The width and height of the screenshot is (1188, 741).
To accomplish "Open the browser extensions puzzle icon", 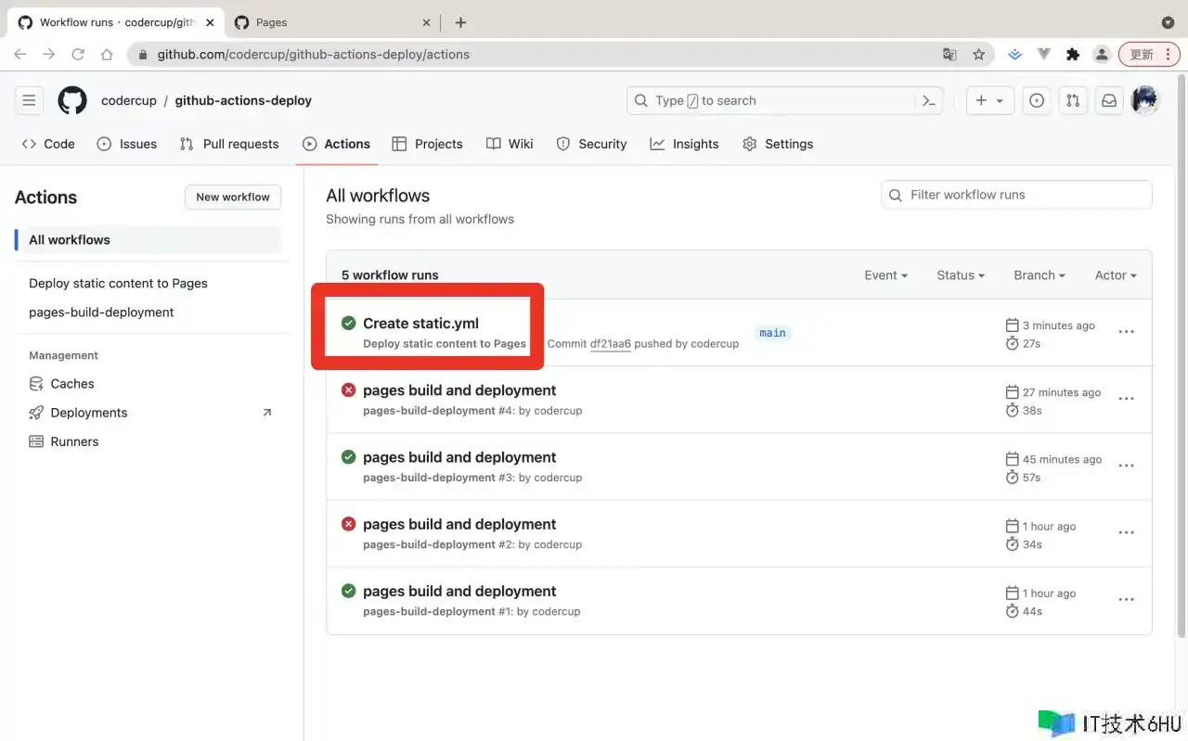I will pos(1073,55).
